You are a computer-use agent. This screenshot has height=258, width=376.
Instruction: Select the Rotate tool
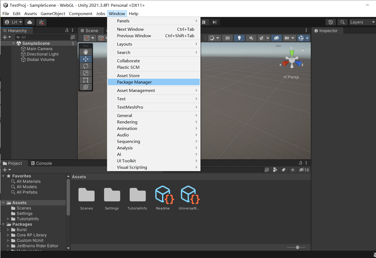coord(86,66)
